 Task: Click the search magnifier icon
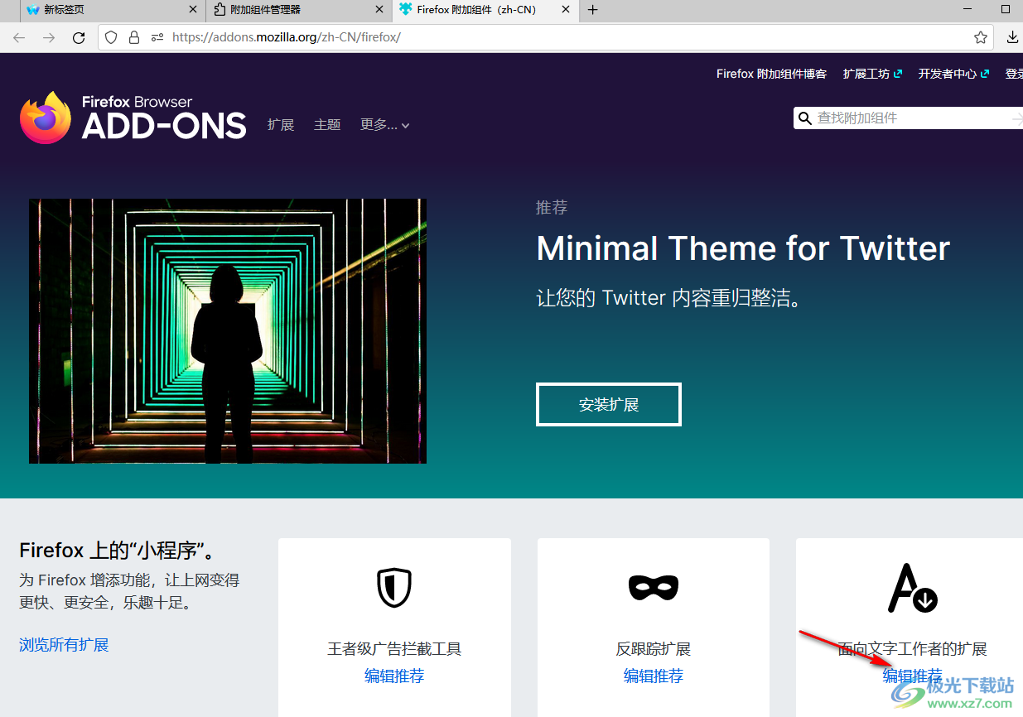(804, 118)
